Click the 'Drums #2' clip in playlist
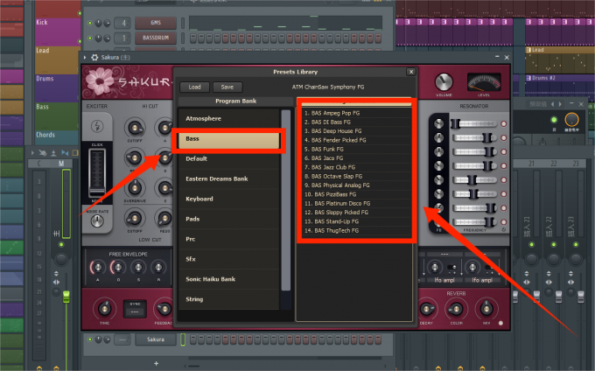 (560, 87)
